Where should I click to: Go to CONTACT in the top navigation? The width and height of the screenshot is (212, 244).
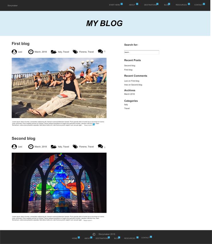(x=198, y=5)
